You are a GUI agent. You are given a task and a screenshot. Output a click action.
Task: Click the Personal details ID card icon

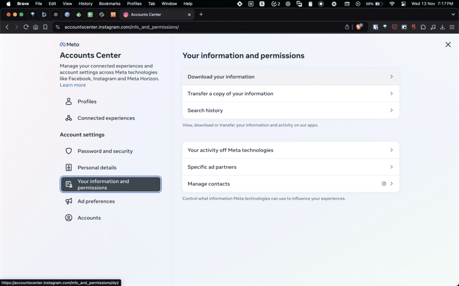(x=69, y=168)
